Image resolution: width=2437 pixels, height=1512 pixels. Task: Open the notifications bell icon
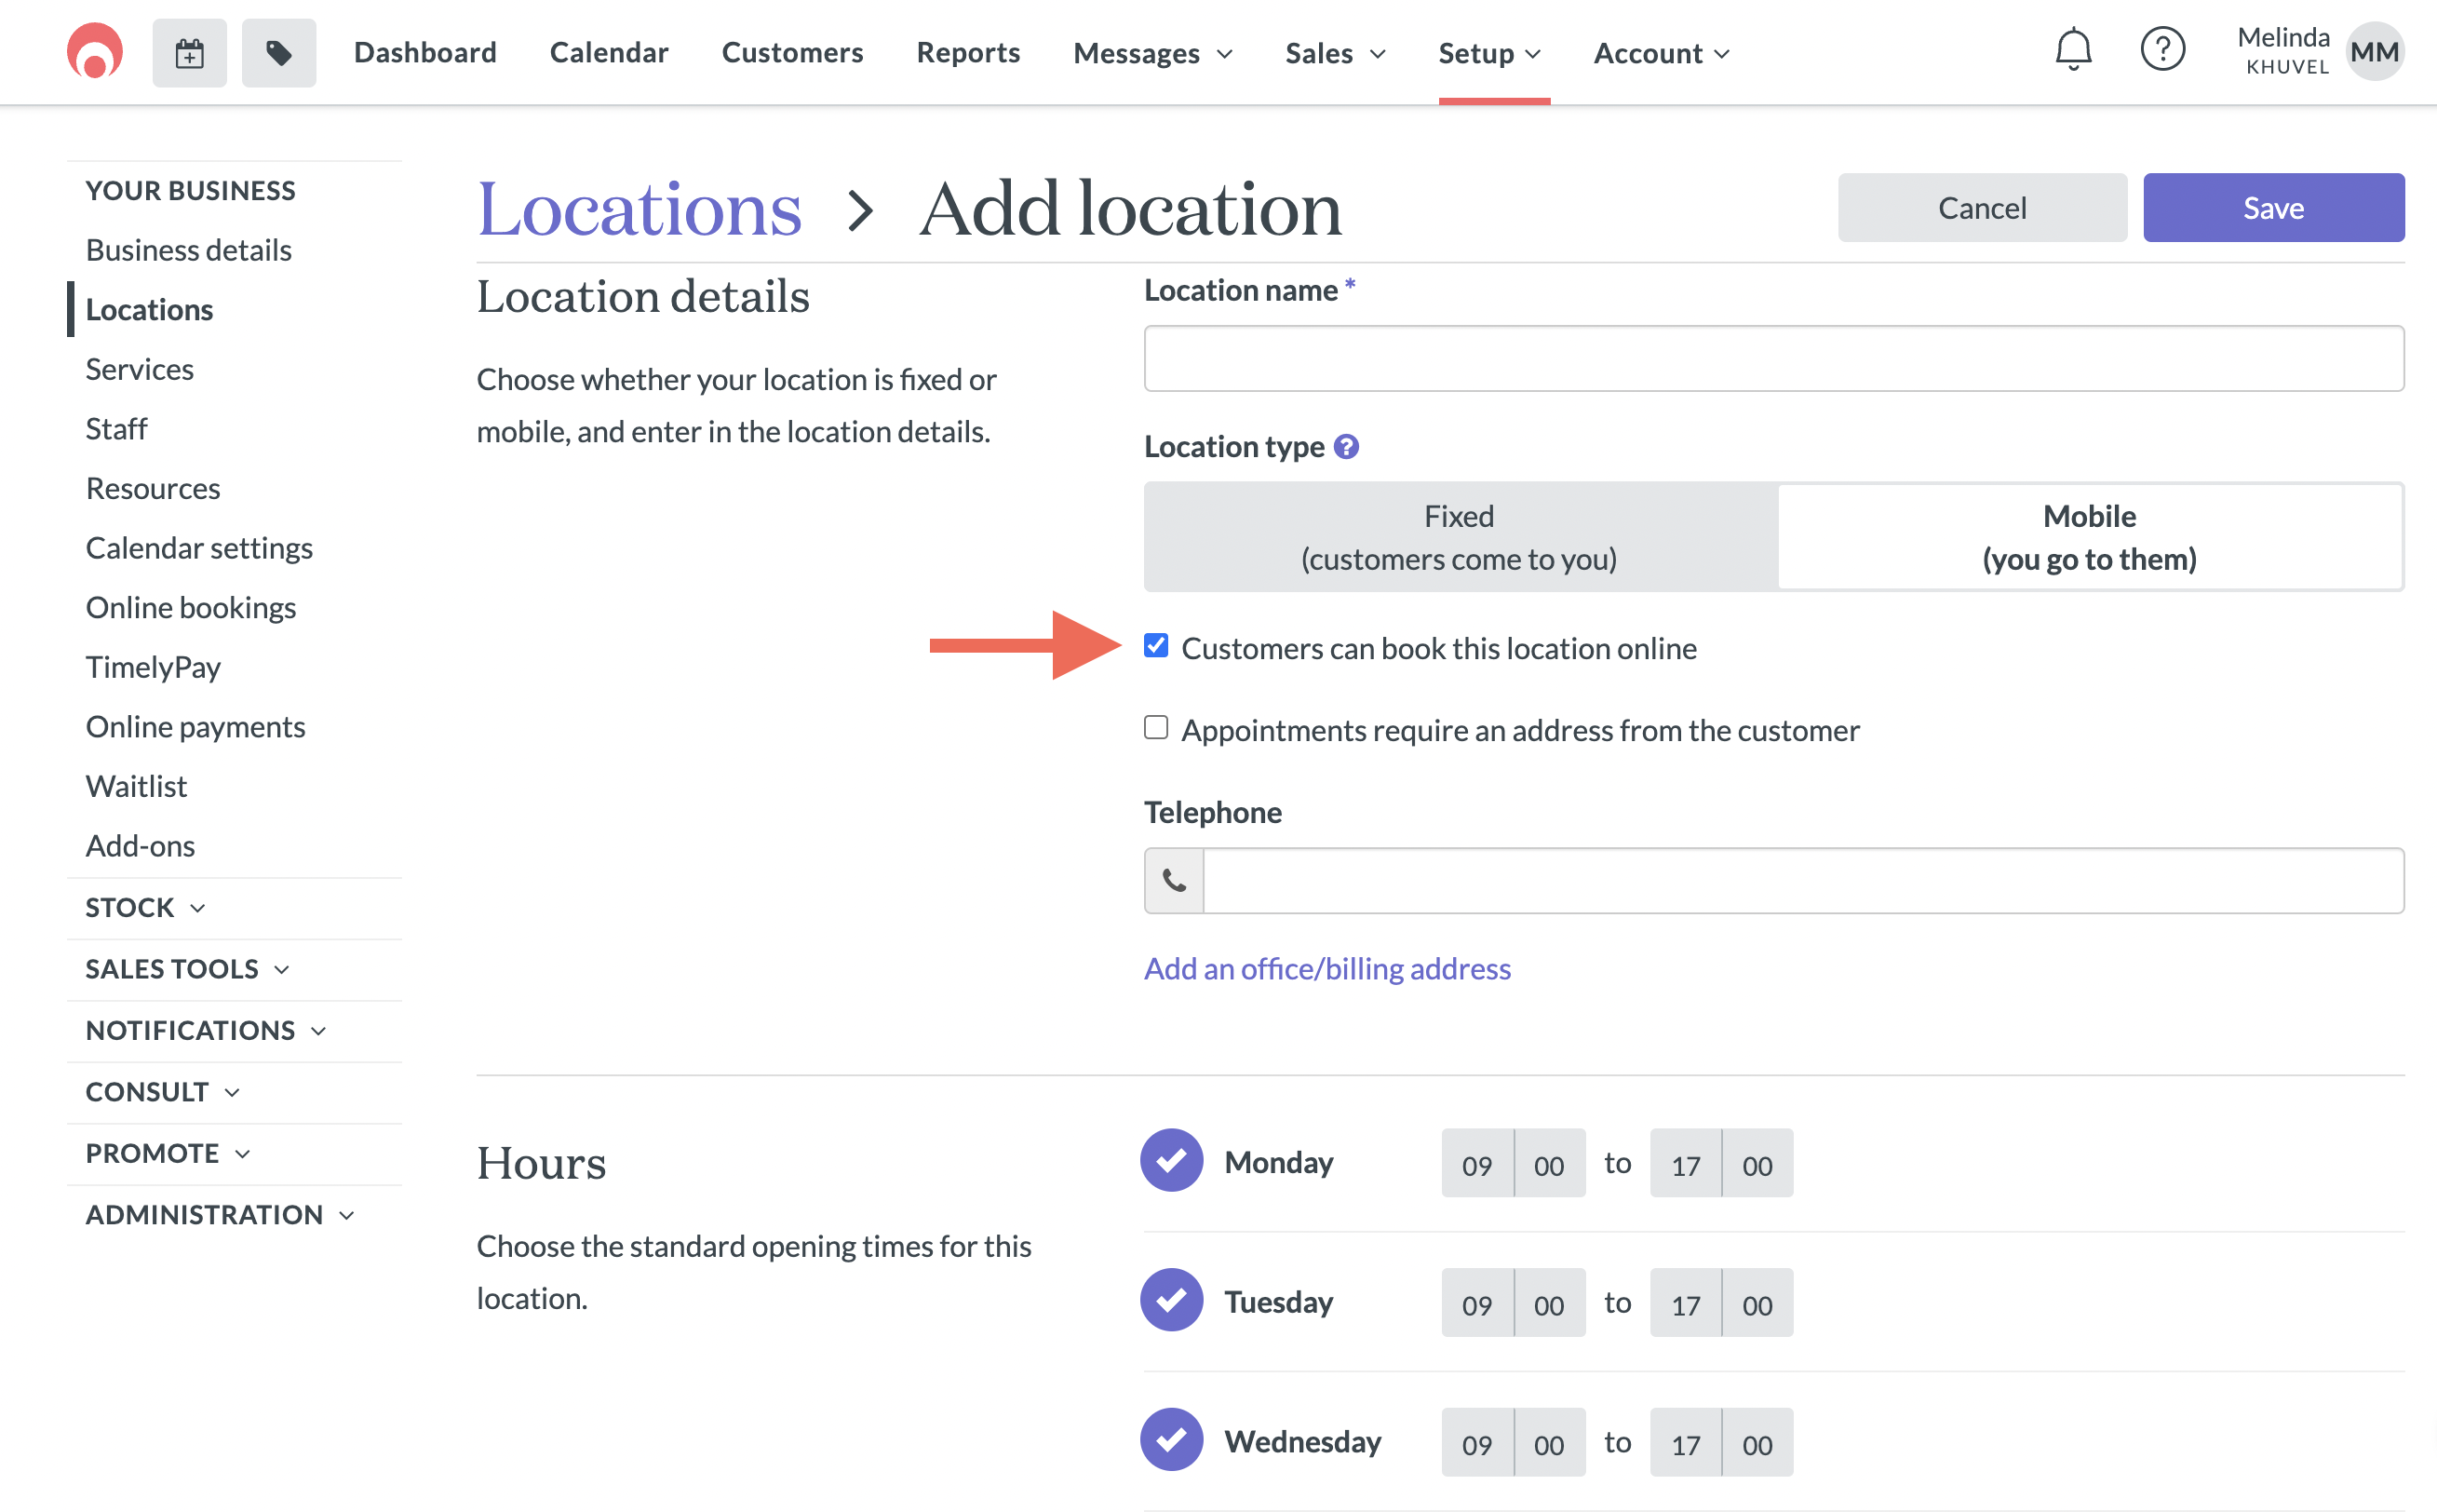2073,49
